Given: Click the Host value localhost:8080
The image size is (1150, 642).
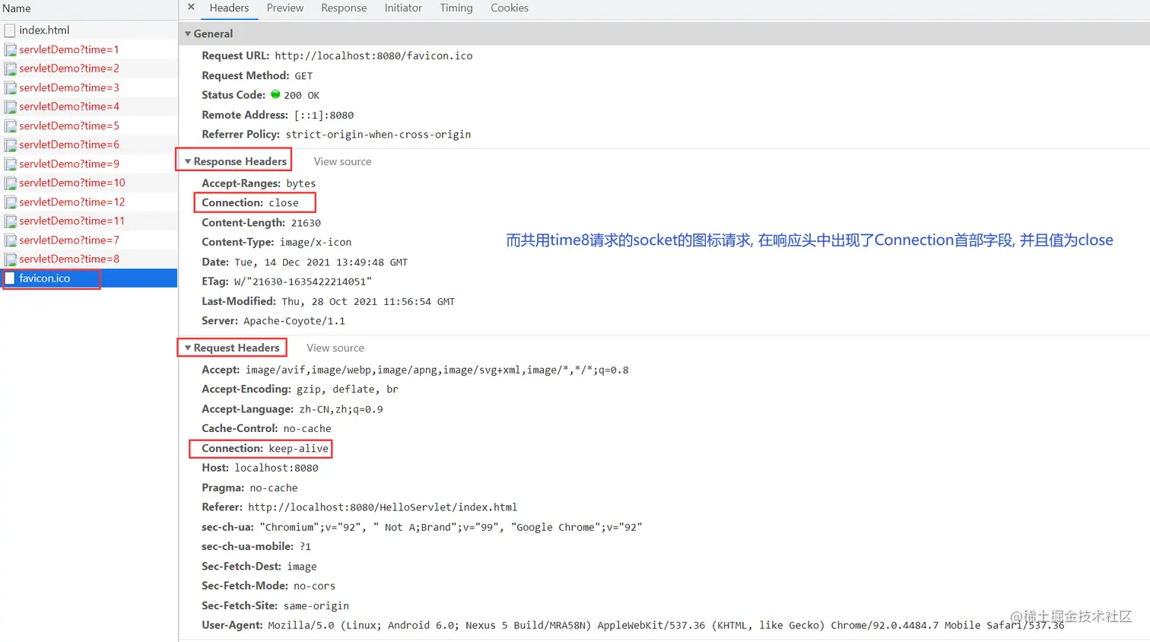Looking at the screenshot, I should coord(276,468).
